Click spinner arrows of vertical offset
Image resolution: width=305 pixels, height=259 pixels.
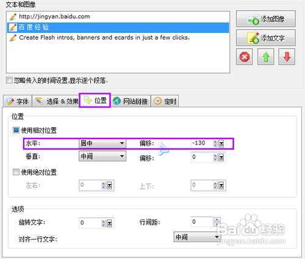(x=215, y=157)
